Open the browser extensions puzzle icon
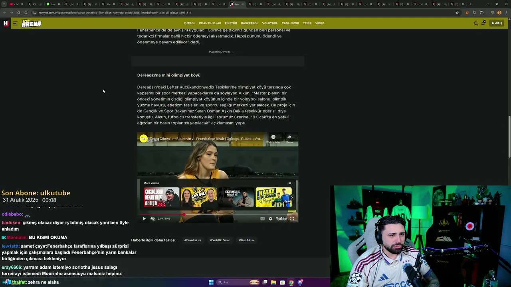The height and width of the screenshot is (287, 511). point(481,12)
